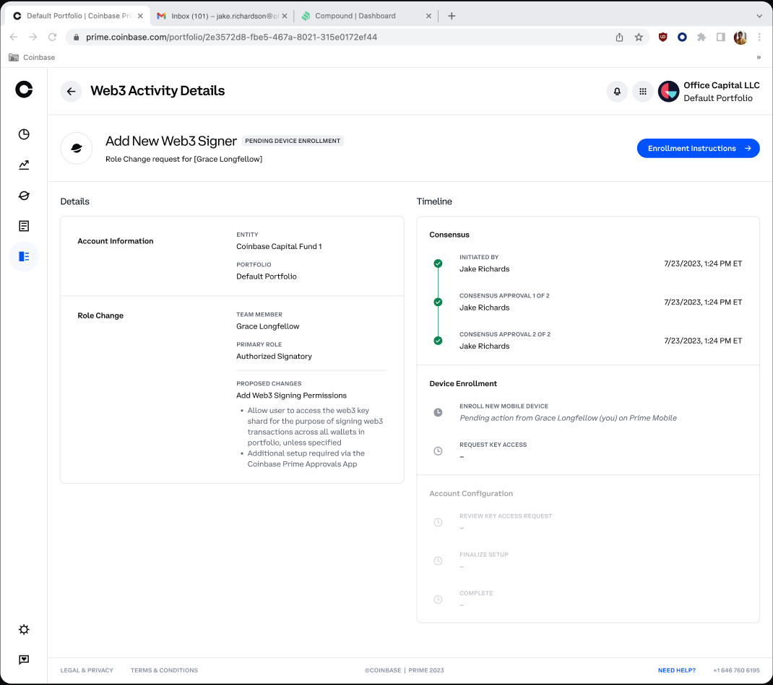
Task: Click the padlock site info icon
Action: (76, 38)
